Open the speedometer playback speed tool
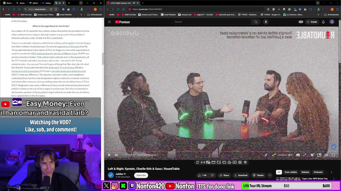341x191 pixels. [x=229, y=162]
